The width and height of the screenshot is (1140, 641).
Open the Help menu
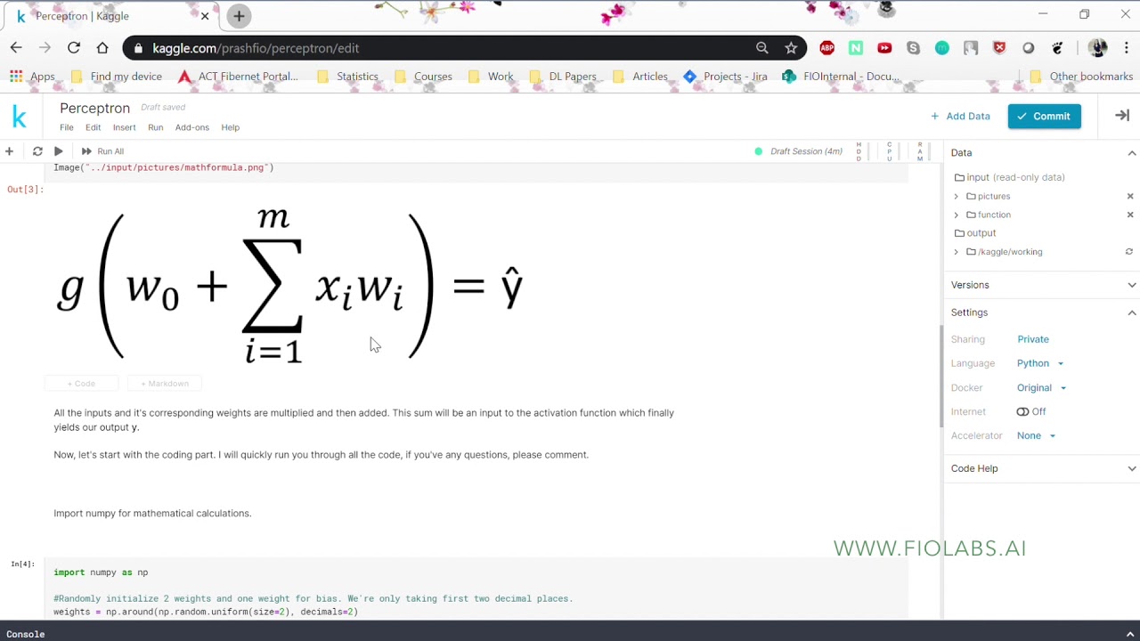[x=231, y=127]
